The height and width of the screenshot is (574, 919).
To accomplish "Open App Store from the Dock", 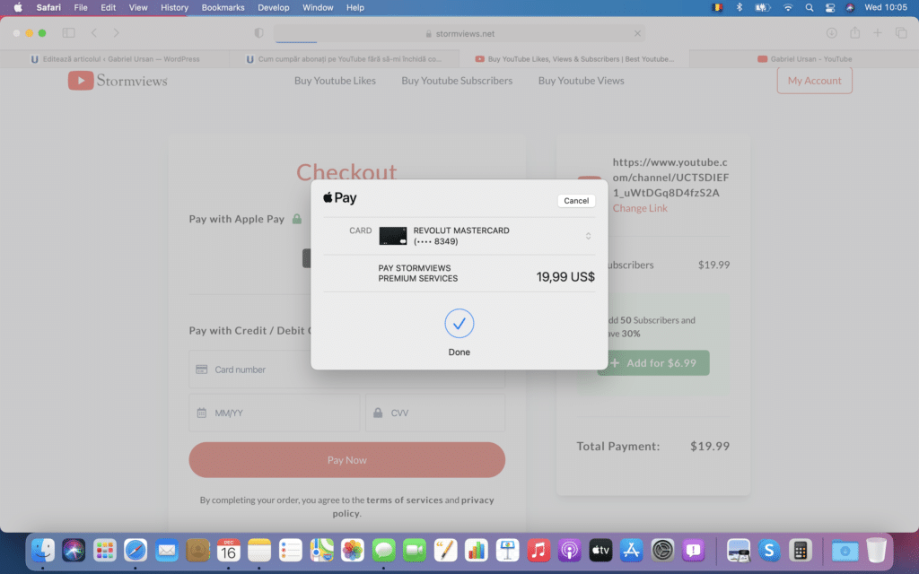I will click(631, 551).
